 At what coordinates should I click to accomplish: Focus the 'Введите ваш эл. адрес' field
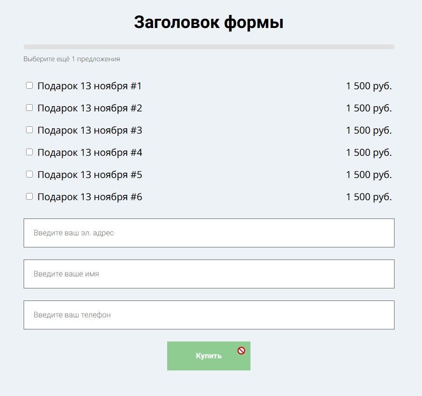coord(209,233)
